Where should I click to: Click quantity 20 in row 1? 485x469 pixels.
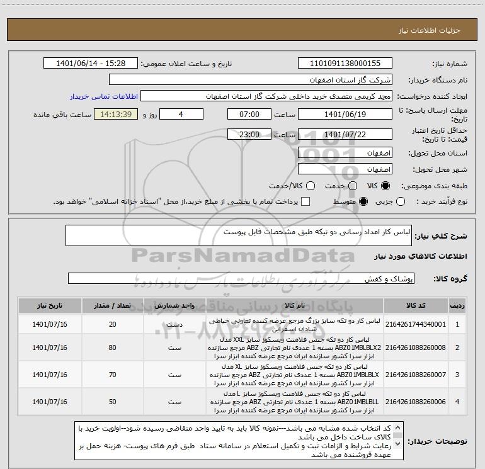112,324
